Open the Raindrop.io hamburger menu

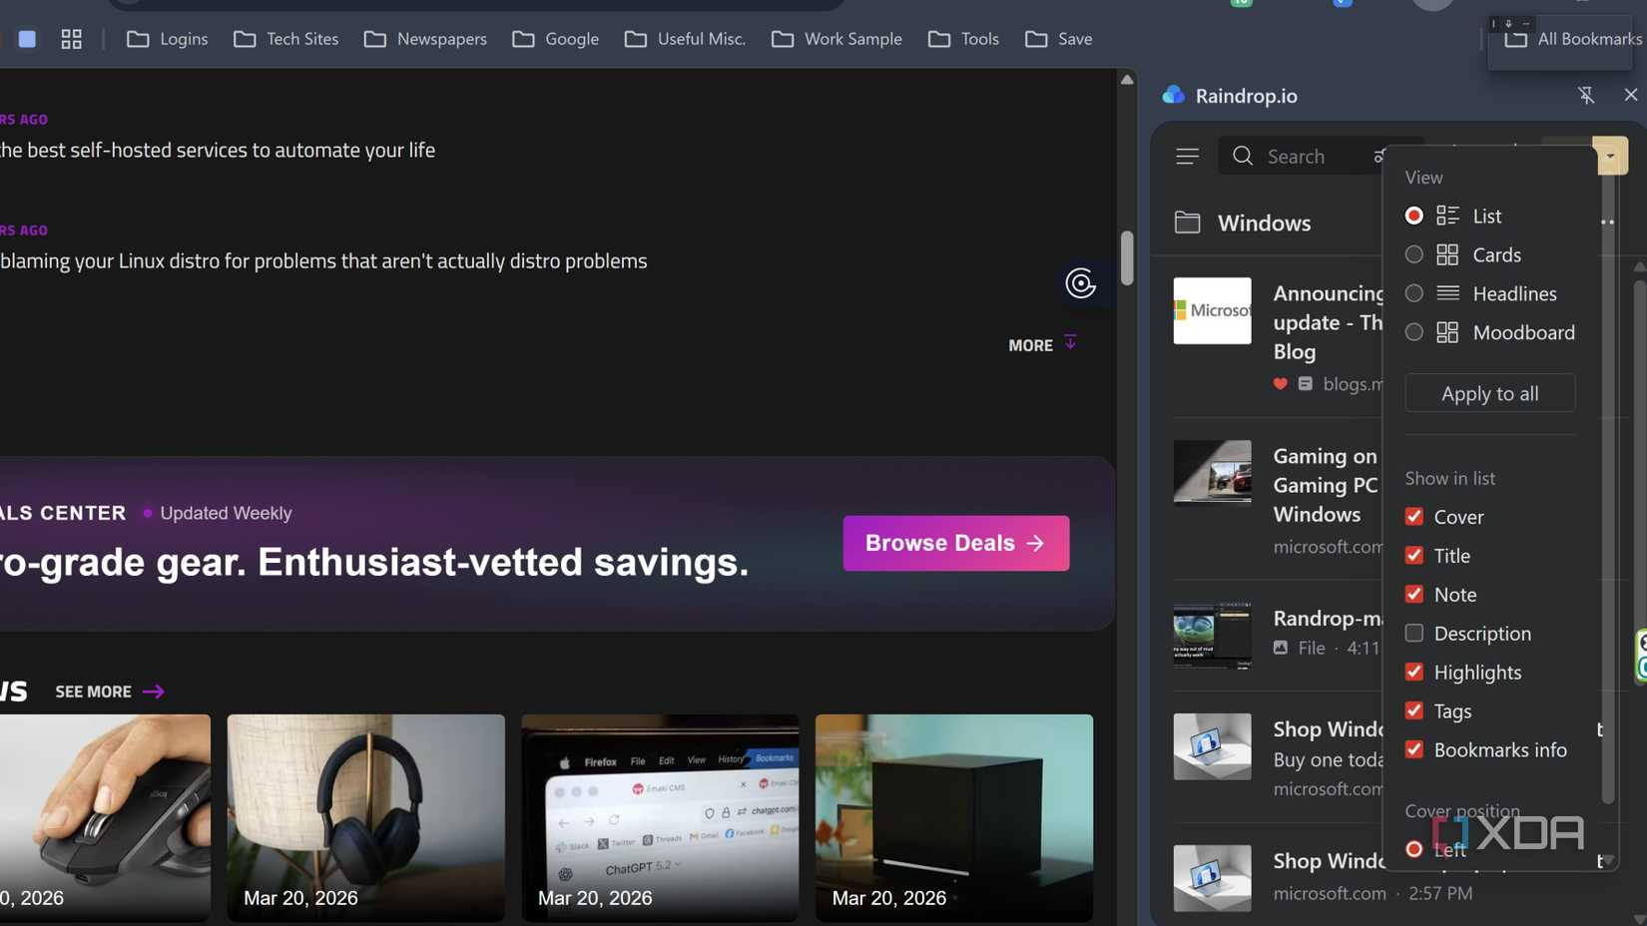point(1187,157)
